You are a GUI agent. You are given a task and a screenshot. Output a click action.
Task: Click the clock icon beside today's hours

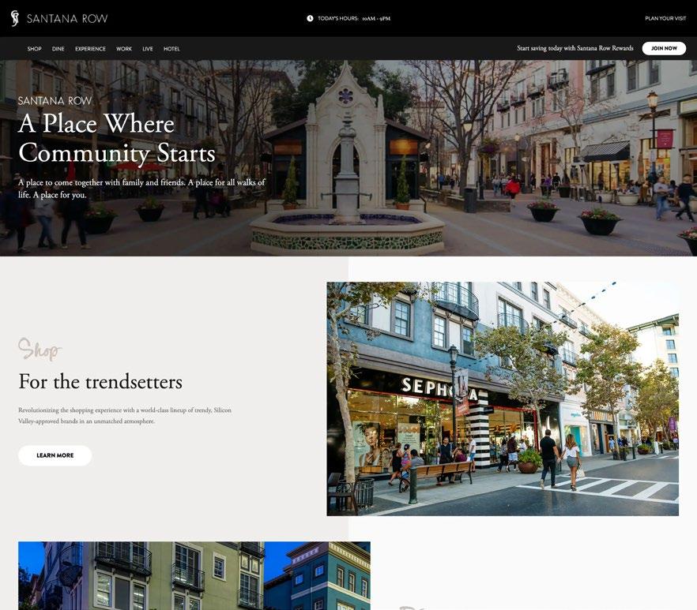point(310,18)
